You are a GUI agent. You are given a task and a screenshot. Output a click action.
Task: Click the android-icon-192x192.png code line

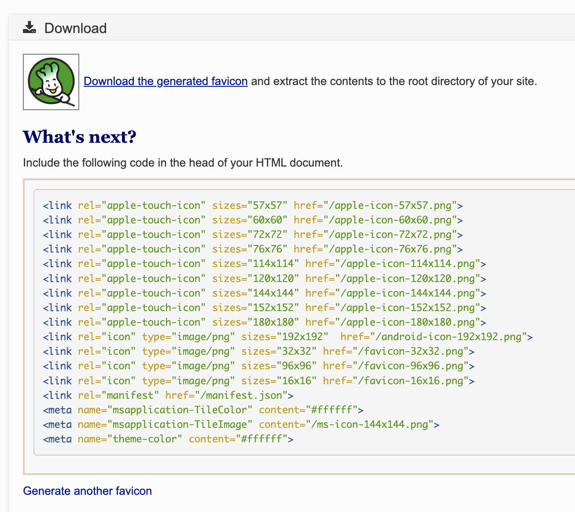287,337
